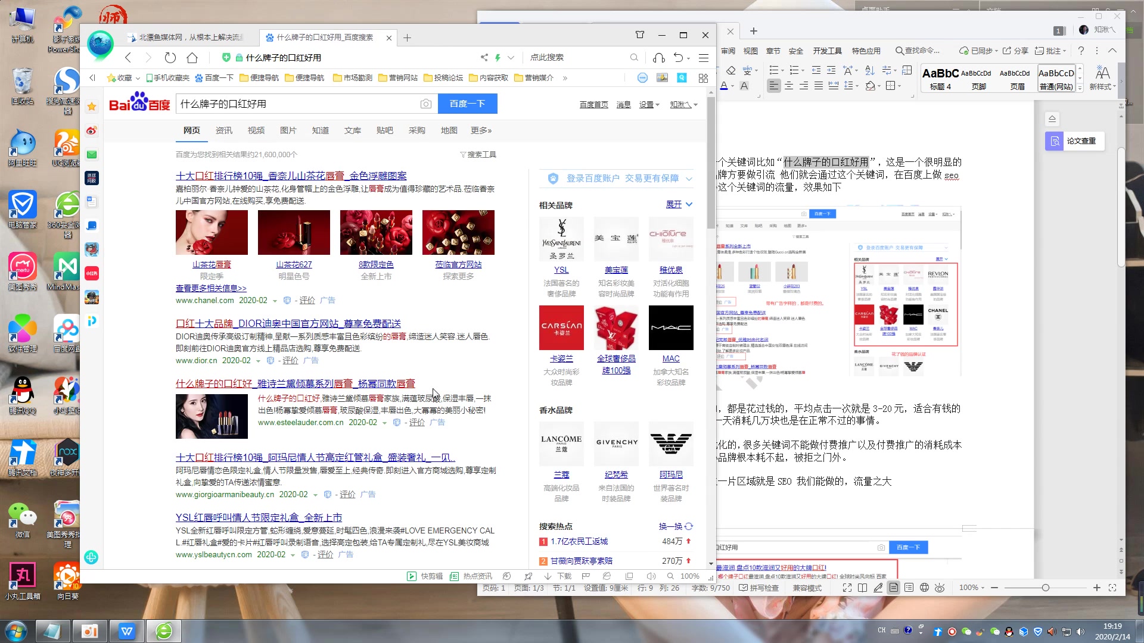1144x643 pixels.
Task: Open the 十大口红排行榜10强 香奈儿 result
Action: coord(291,176)
